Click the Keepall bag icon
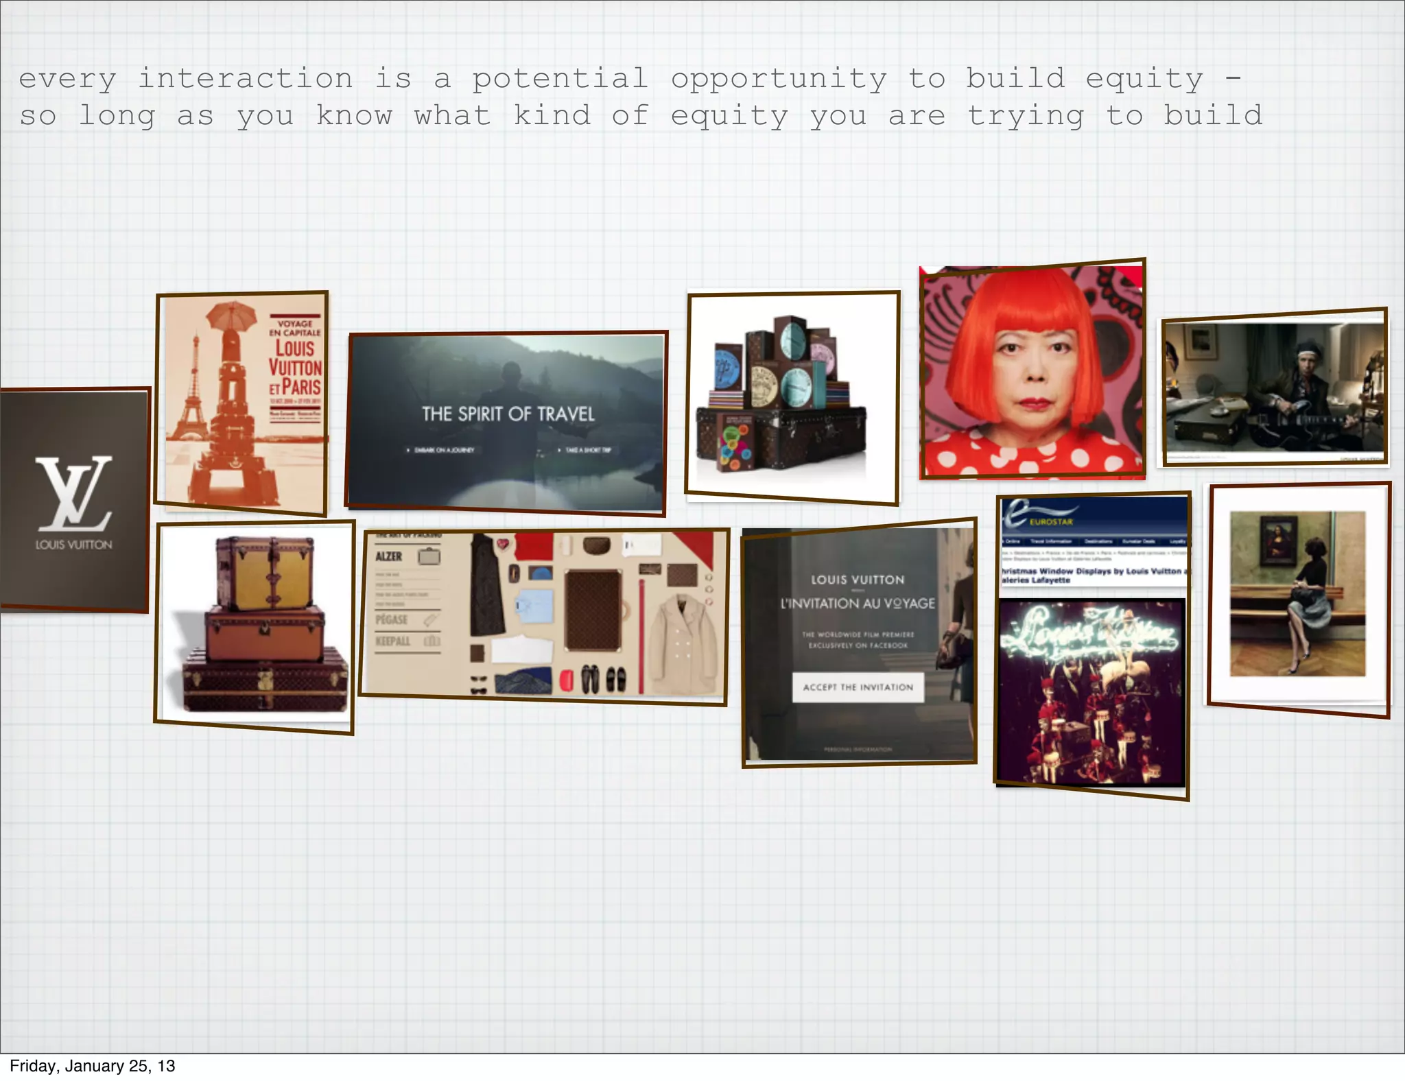1405x1081 pixels. coord(432,641)
